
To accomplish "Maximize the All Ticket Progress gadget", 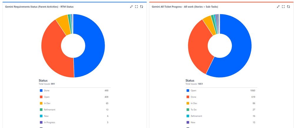I will coord(283,7).
